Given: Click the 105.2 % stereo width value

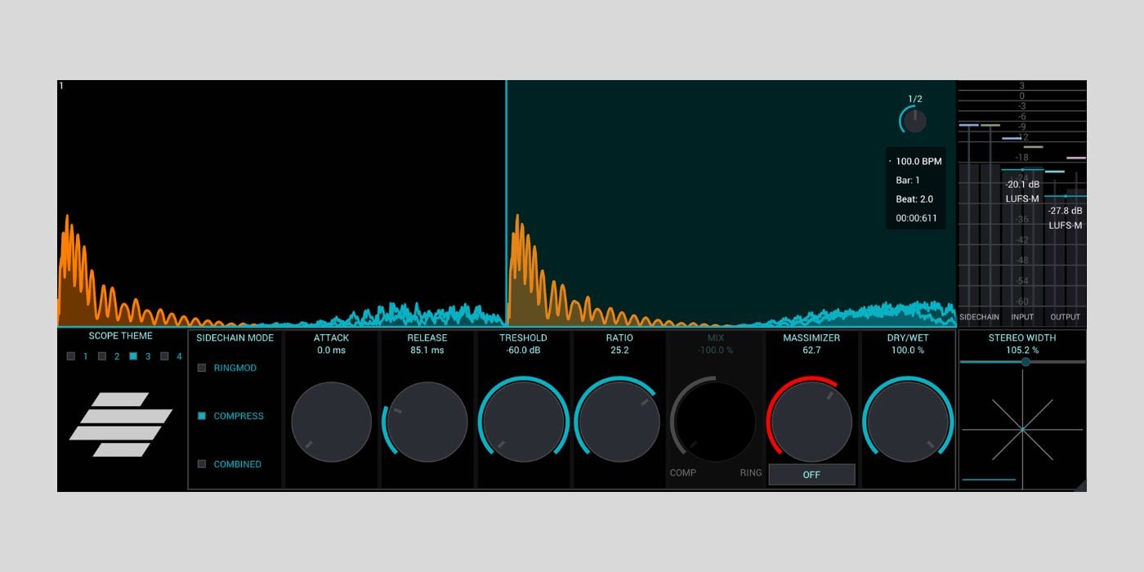Looking at the screenshot, I should click(1022, 351).
